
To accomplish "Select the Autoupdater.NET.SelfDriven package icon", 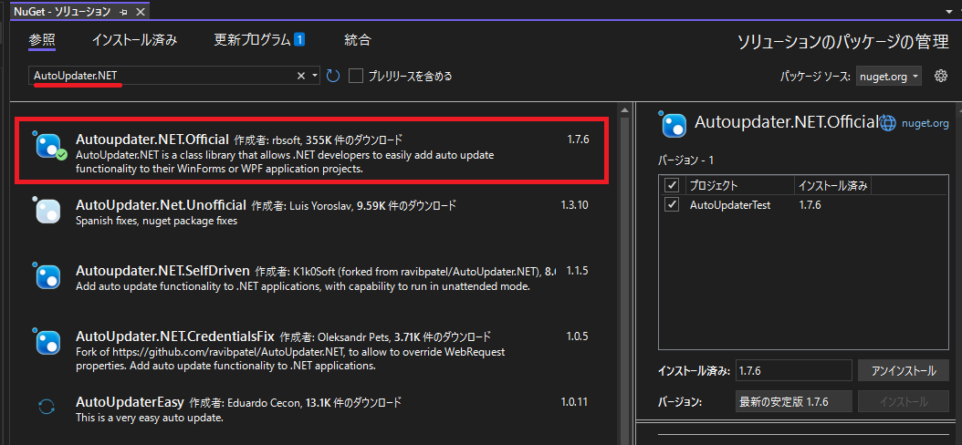I will [x=47, y=277].
